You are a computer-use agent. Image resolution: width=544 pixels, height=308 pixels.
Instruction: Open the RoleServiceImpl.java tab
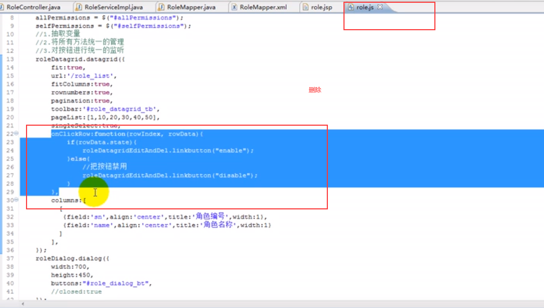(x=113, y=7)
